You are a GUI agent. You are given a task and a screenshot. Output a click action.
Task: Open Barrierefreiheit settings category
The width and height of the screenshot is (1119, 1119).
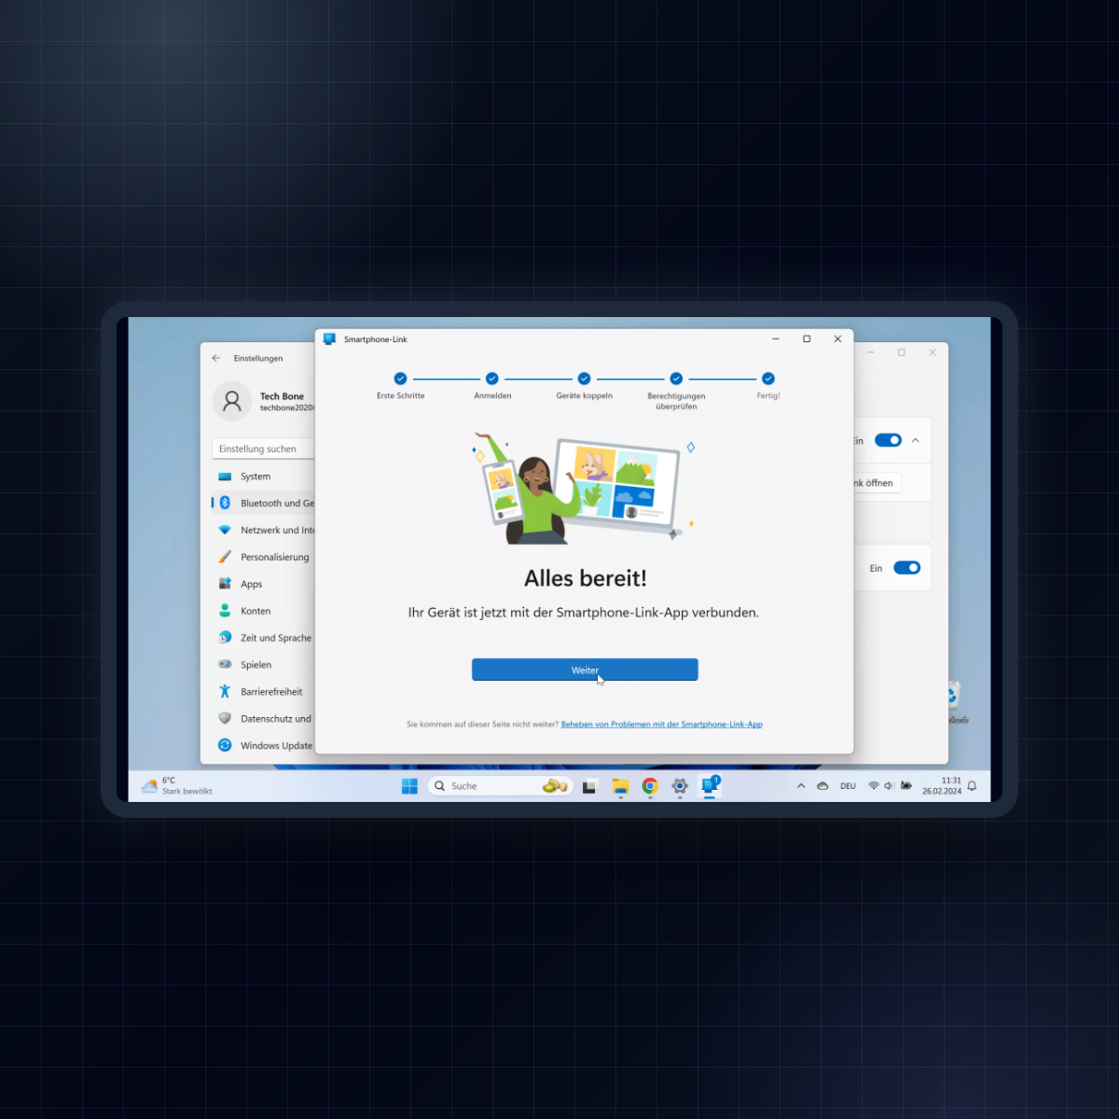pyautogui.click(x=263, y=693)
